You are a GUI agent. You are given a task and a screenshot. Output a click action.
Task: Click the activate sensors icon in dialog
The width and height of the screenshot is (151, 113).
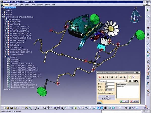click(x=130, y=81)
